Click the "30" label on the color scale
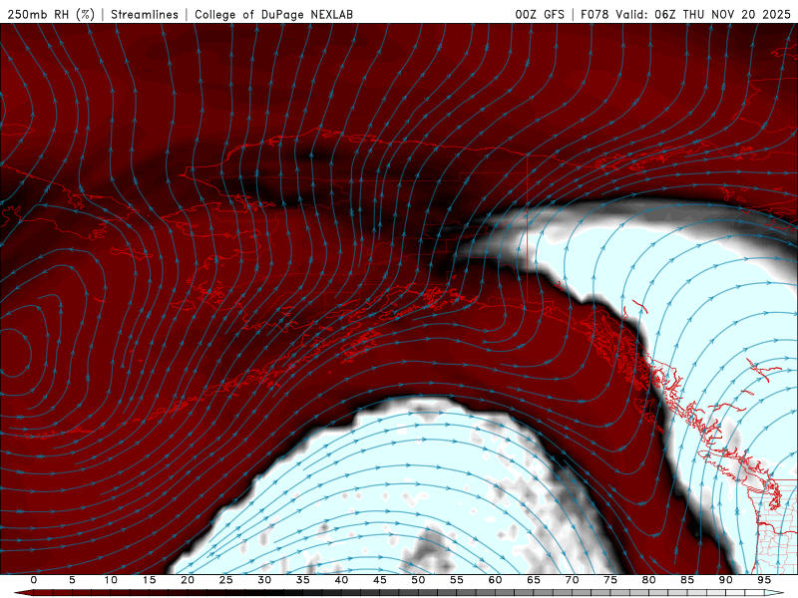The width and height of the screenshot is (798, 598). click(x=264, y=580)
